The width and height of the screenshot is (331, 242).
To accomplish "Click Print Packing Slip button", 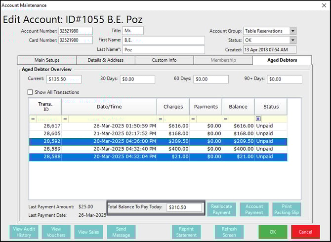I will coord(287,209).
